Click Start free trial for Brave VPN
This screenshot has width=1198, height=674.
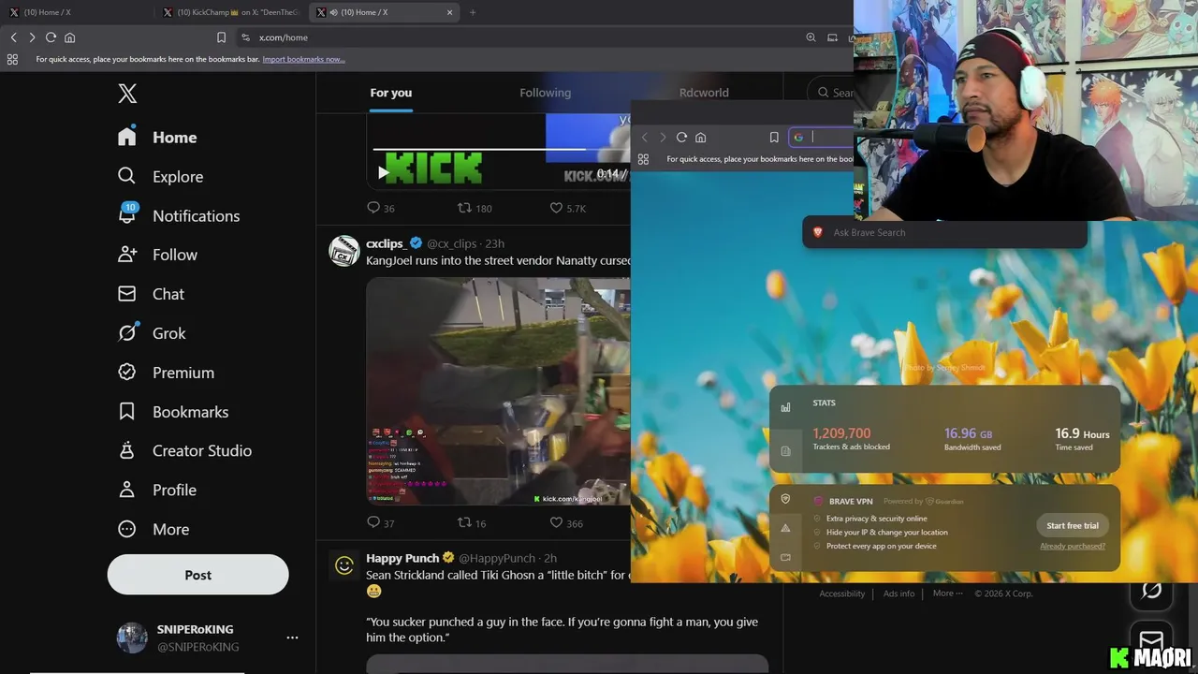[1073, 525]
